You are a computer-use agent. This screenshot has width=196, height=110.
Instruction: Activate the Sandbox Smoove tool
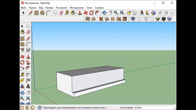point(101,19)
